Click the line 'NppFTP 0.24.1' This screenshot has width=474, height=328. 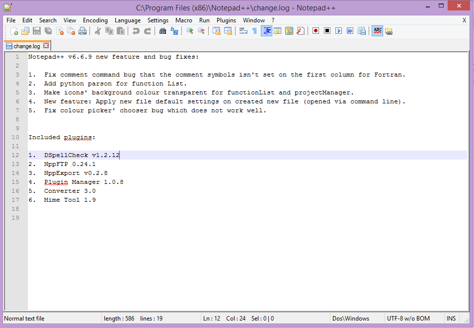click(x=70, y=164)
